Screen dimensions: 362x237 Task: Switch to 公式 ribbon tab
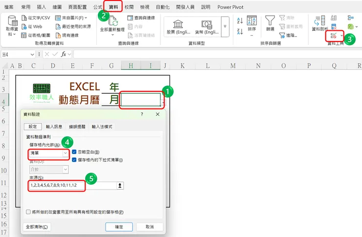coord(98,7)
